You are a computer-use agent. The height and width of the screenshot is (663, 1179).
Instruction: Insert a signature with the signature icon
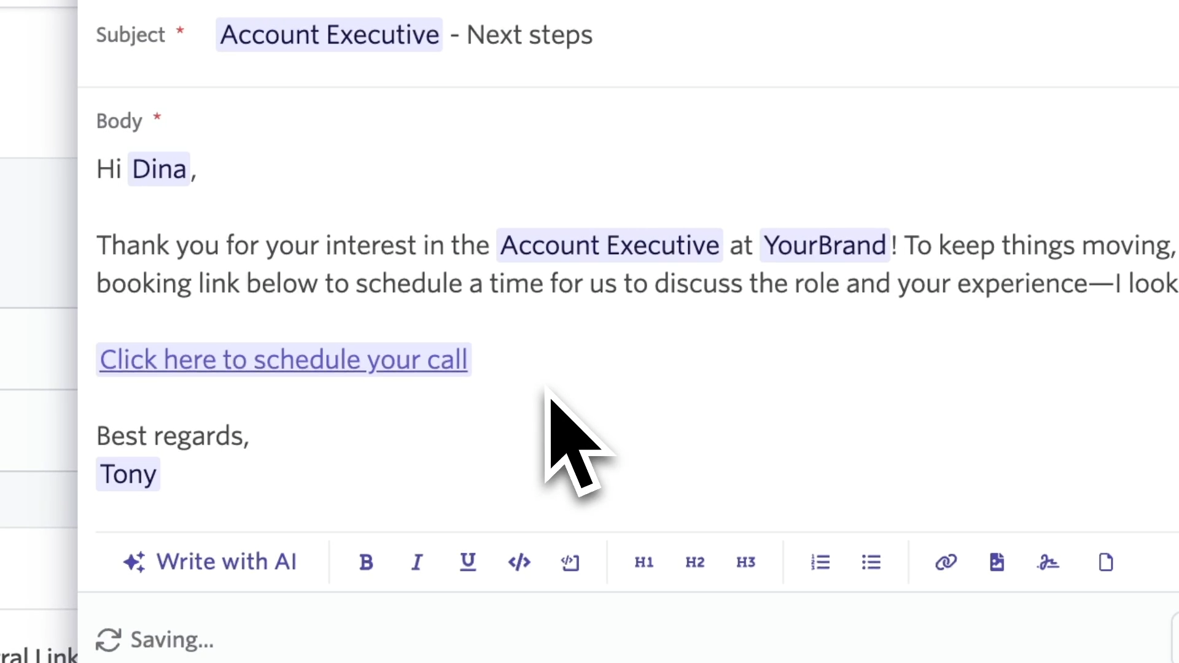[1048, 562]
